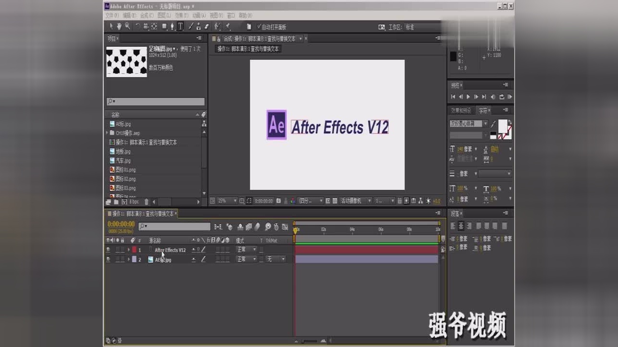Select the Rotation tool
The height and width of the screenshot is (347, 618).
pos(138,27)
